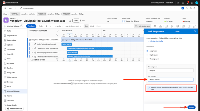Click the allocation numbers icon in toolbar
The image size is (200, 111).
(166, 26)
